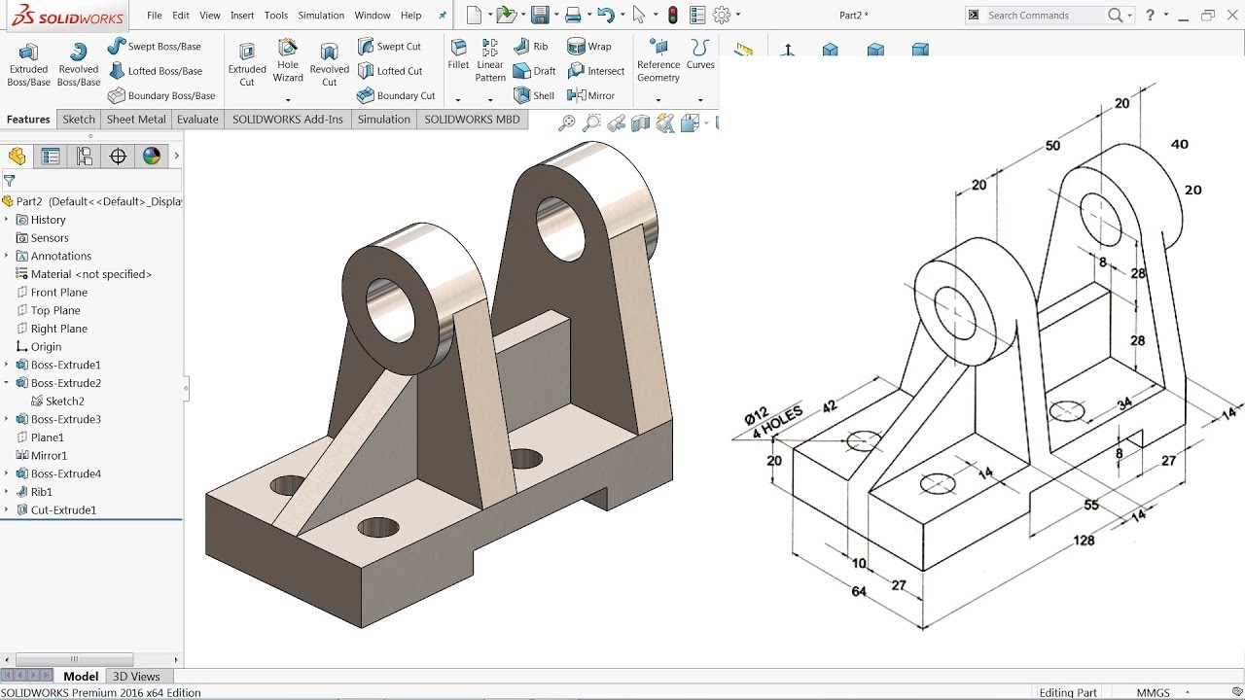Pin the menu bar with pushpin

coord(445,16)
